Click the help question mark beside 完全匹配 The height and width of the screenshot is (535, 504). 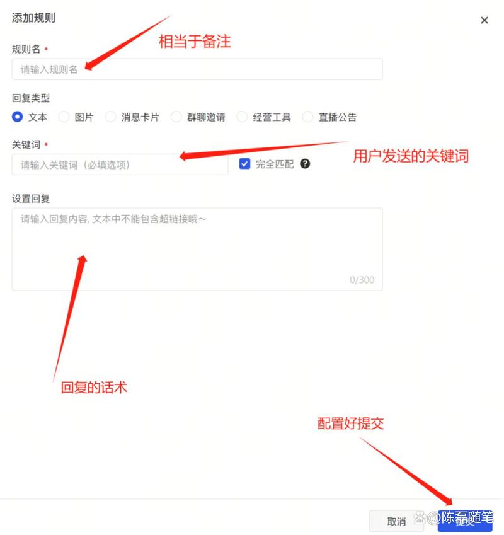[305, 164]
